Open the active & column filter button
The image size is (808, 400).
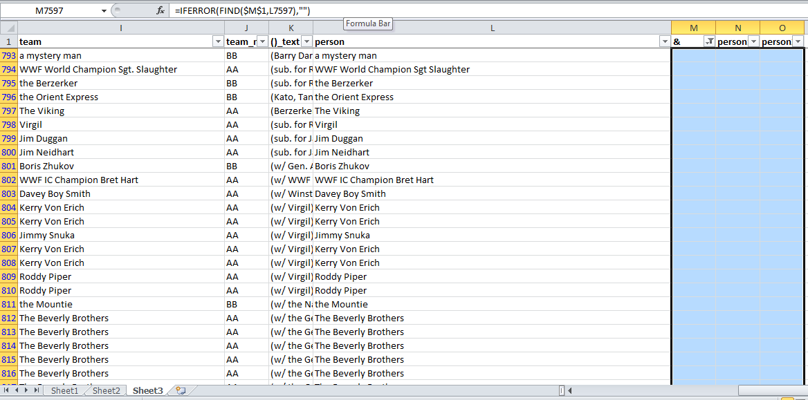click(x=709, y=41)
